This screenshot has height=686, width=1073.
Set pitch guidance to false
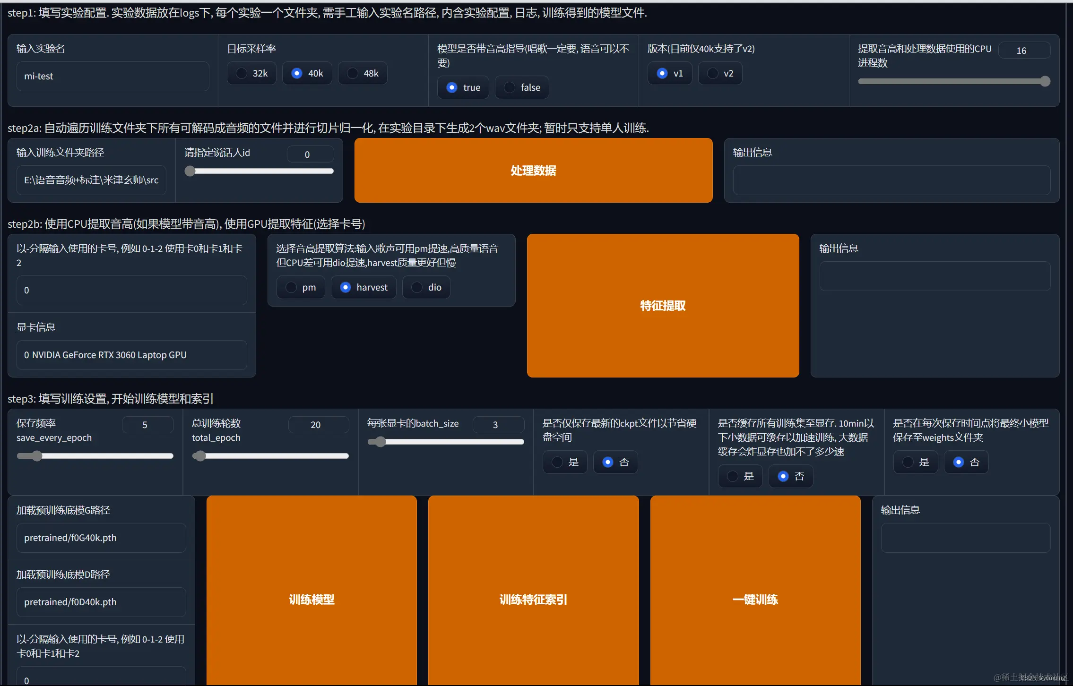click(509, 87)
